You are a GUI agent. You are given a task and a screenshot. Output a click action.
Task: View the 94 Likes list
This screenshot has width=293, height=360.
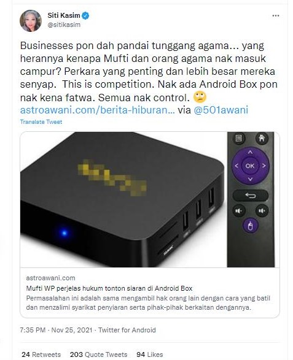tap(150, 354)
